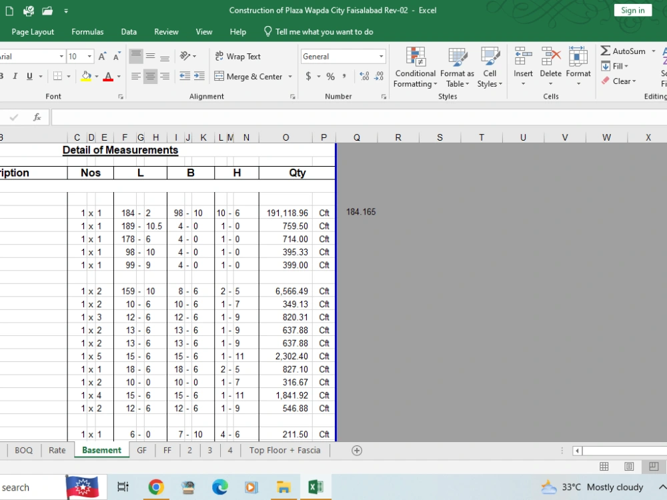Viewport: 667px width, 500px height.
Task: Click the Decrease Font Size icon
Action: point(117,57)
